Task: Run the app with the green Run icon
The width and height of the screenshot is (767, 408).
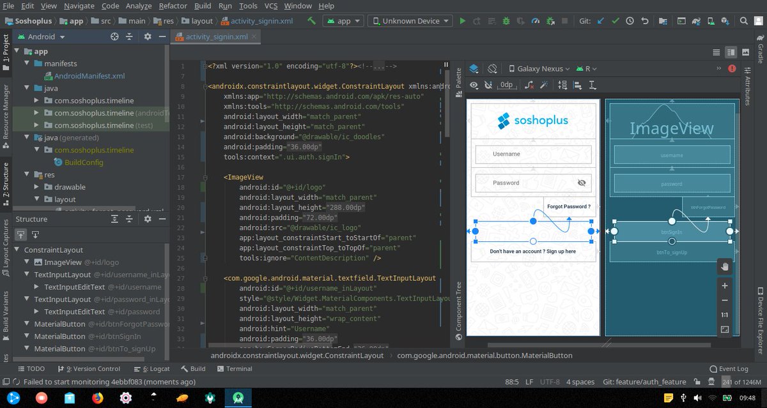Action: pos(463,21)
